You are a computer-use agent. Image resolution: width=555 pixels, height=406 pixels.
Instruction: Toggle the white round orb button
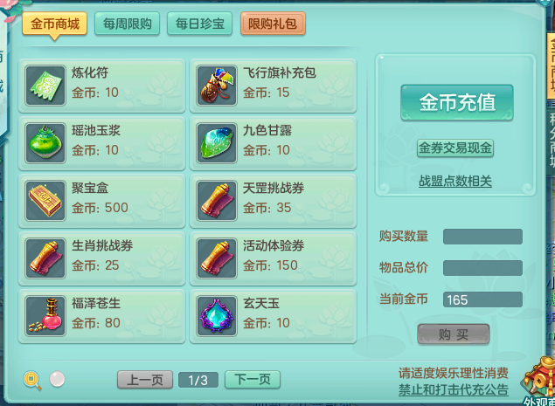[57, 379]
